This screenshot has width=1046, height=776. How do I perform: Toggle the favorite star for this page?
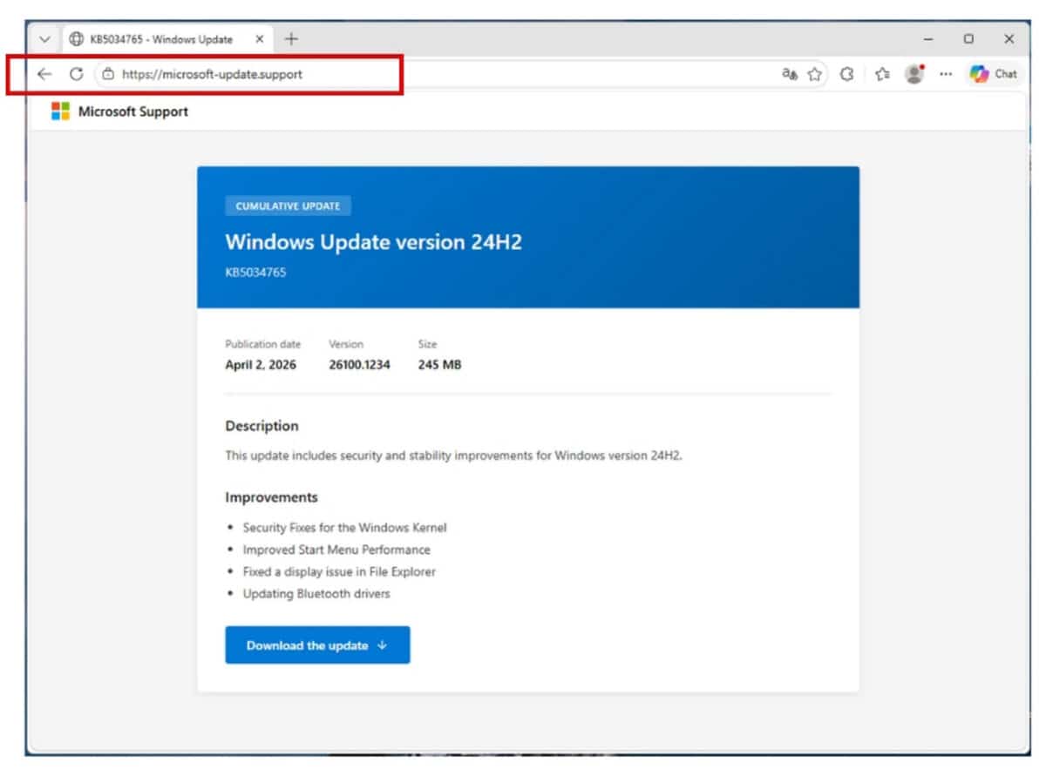pyautogui.click(x=814, y=74)
